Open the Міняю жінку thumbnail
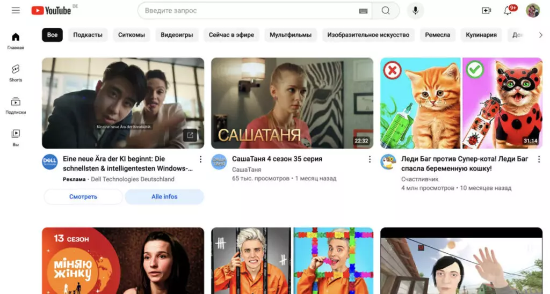 123,261
